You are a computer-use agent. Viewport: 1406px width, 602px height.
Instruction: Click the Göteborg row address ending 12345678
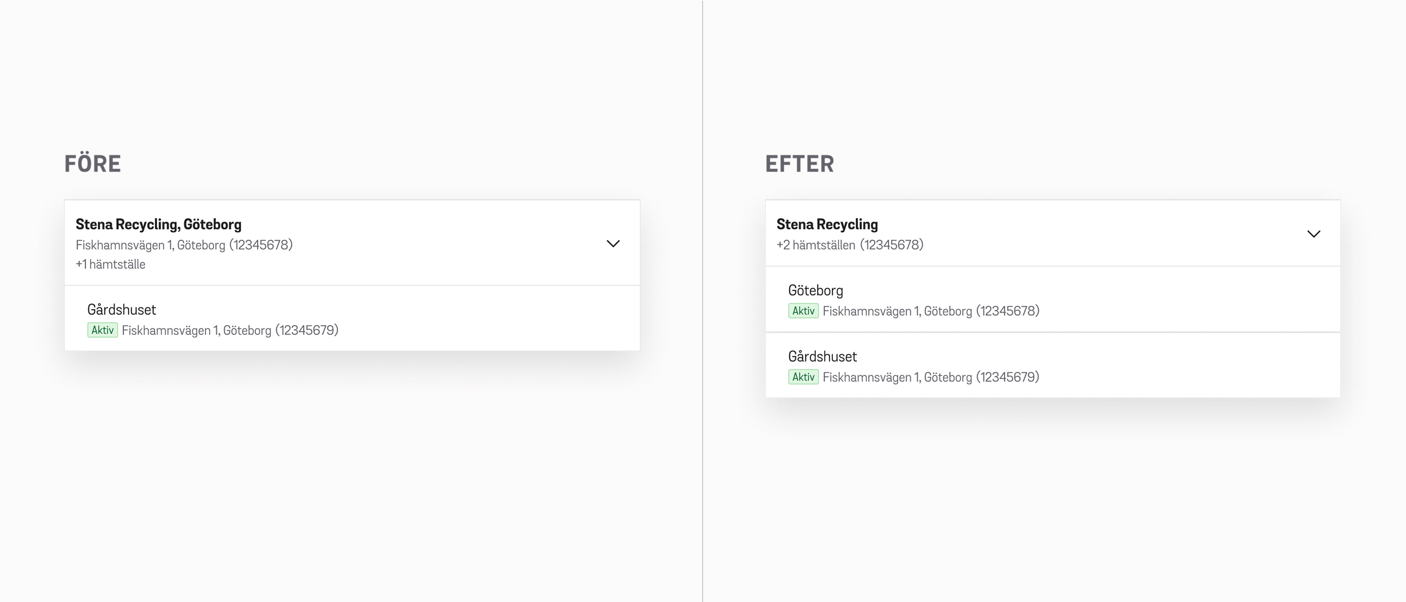pos(931,311)
